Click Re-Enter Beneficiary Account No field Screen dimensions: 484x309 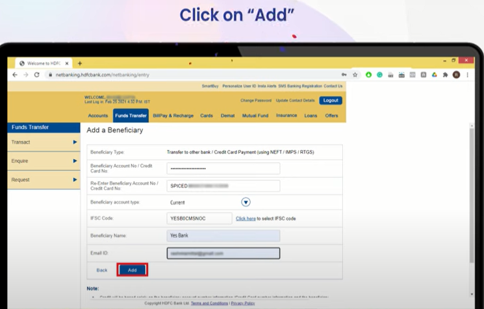pos(223,186)
